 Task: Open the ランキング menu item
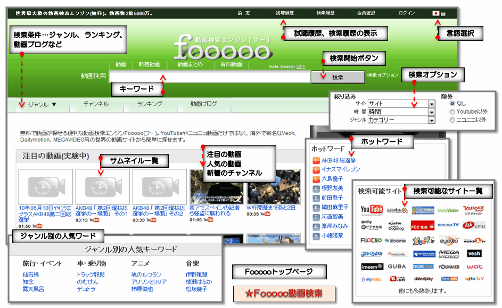click(x=150, y=104)
